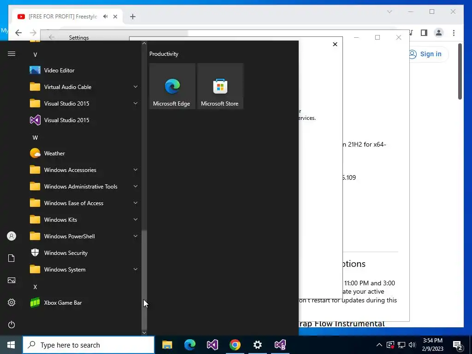Open the notification center icon
This screenshot has width=472, height=354.
click(458, 345)
